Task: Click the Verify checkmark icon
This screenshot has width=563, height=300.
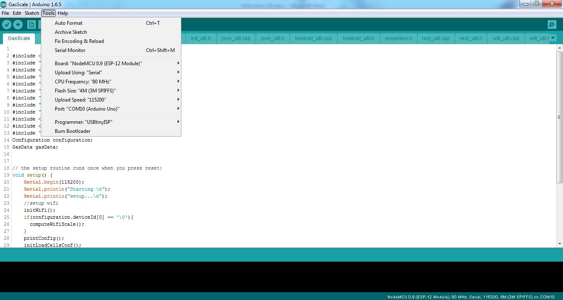Action: [x=7, y=25]
